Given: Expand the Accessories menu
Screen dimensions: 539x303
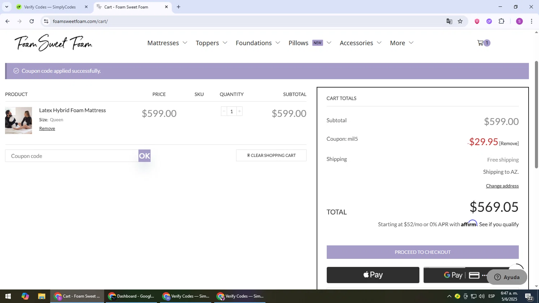Looking at the screenshot, I should 361,43.
